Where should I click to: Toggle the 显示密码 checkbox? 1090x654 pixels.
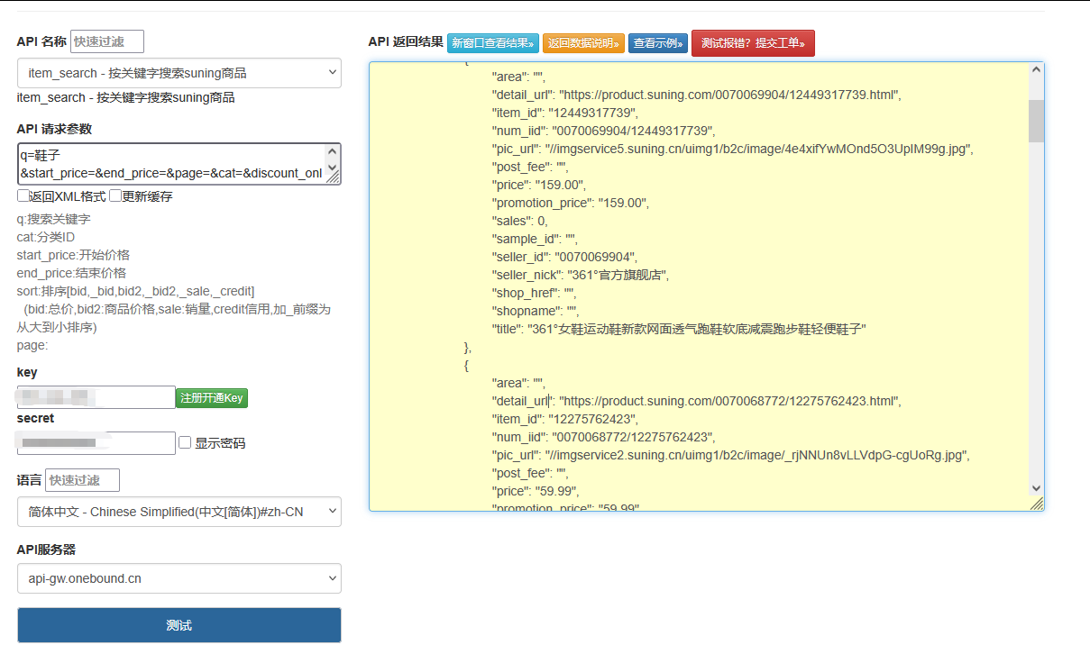click(x=185, y=442)
